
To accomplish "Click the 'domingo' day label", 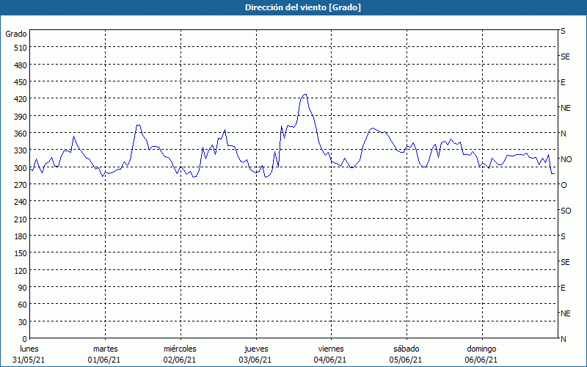I will point(481,349).
